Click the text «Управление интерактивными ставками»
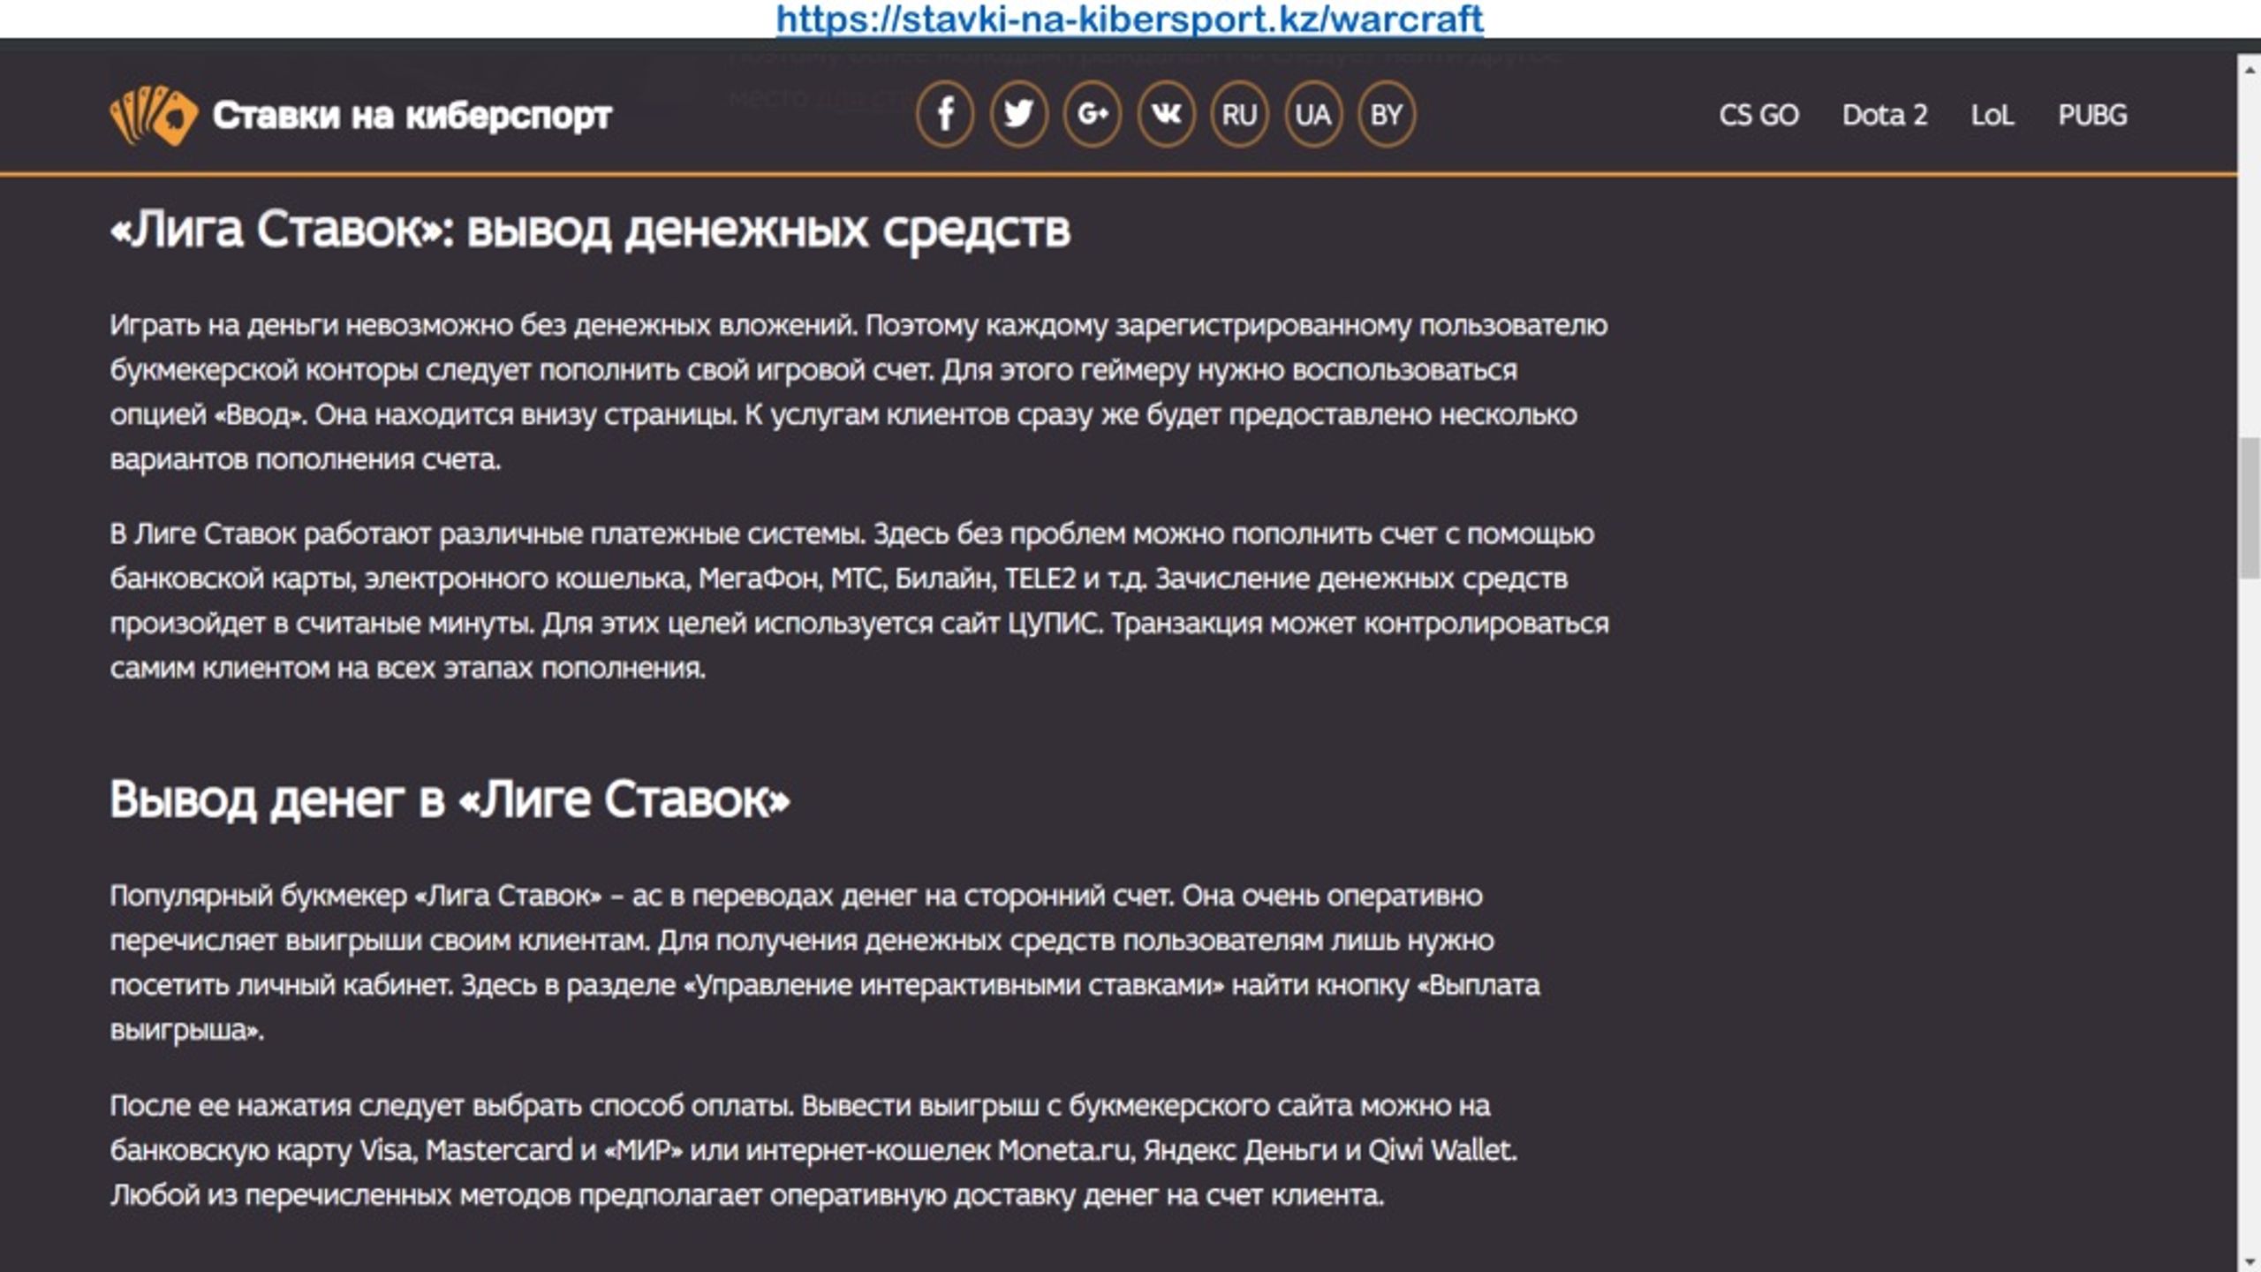Viewport: 2261px width, 1272px height. (x=954, y=985)
